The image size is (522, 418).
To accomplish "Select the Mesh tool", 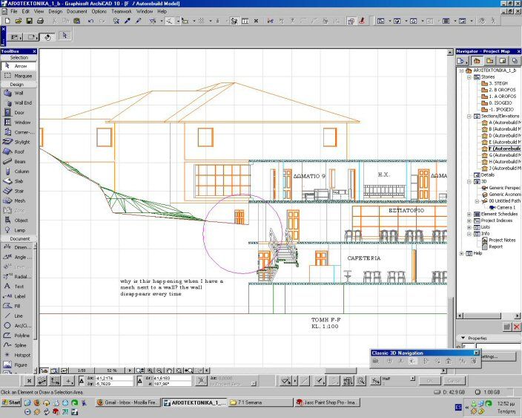I will tap(18, 200).
